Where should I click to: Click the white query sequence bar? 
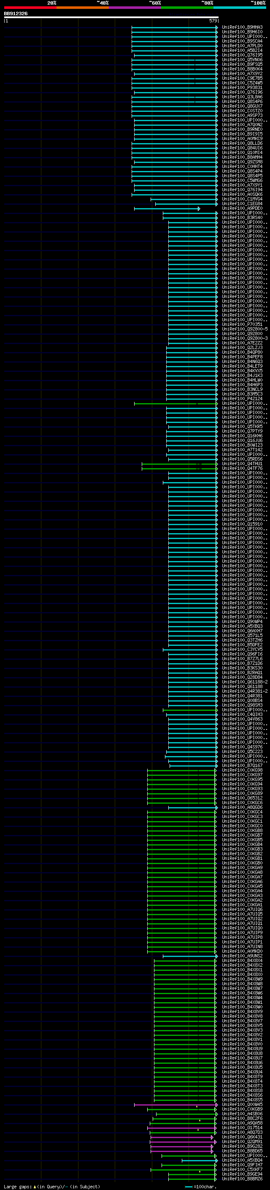[x=111, y=18]
